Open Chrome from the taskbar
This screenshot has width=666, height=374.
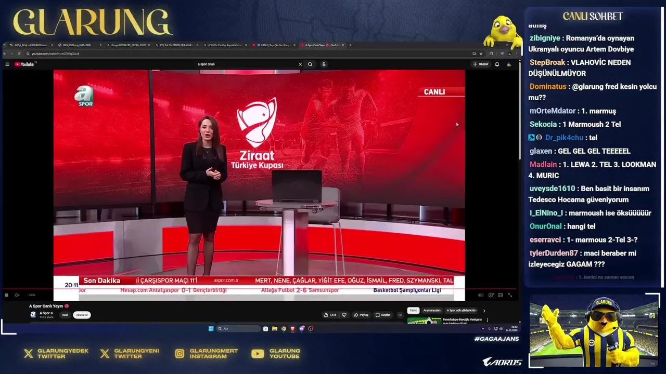click(284, 329)
